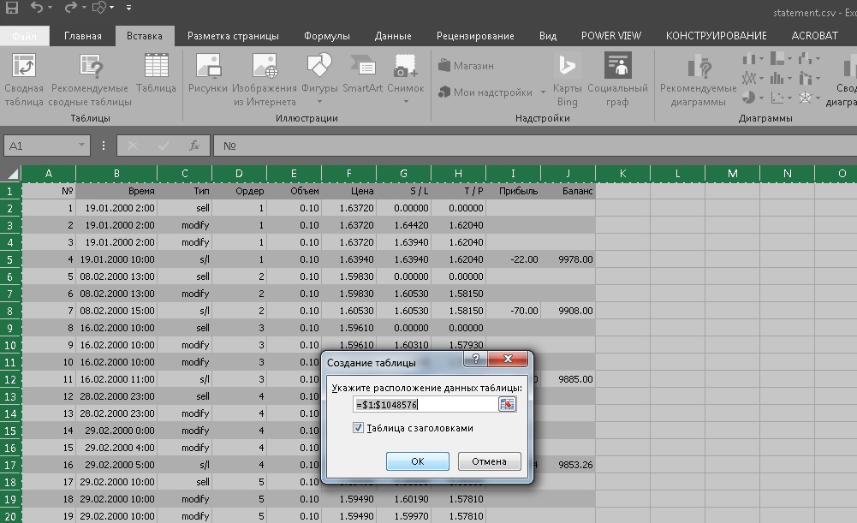The image size is (857, 523).
Task: Click the Отмена button in the dialog
Action: (489, 461)
